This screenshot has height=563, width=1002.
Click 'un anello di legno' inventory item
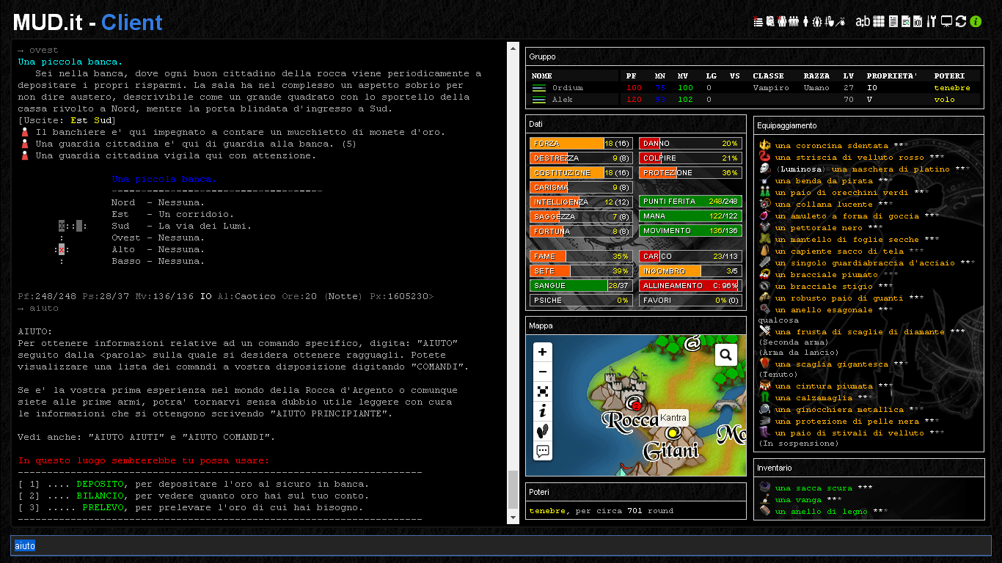click(x=821, y=512)
